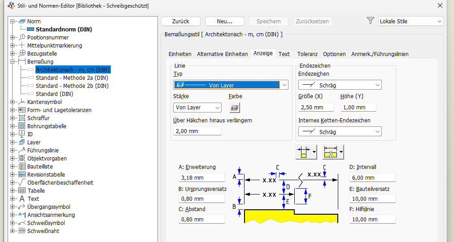
Task: Expand the Layer tree node
Action: pyautogui.click(x=12, y=142)
